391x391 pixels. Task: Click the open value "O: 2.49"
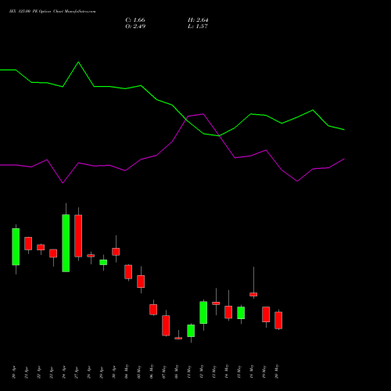click(135, 27)
